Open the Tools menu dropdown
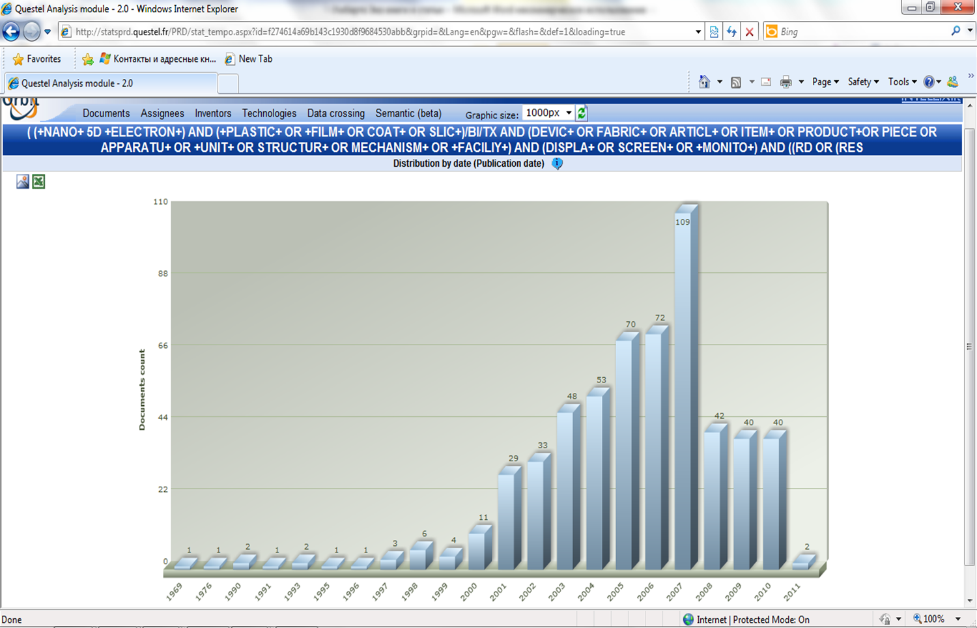The height and width of the screenshot is (628, 977). (x=903, y=82)
